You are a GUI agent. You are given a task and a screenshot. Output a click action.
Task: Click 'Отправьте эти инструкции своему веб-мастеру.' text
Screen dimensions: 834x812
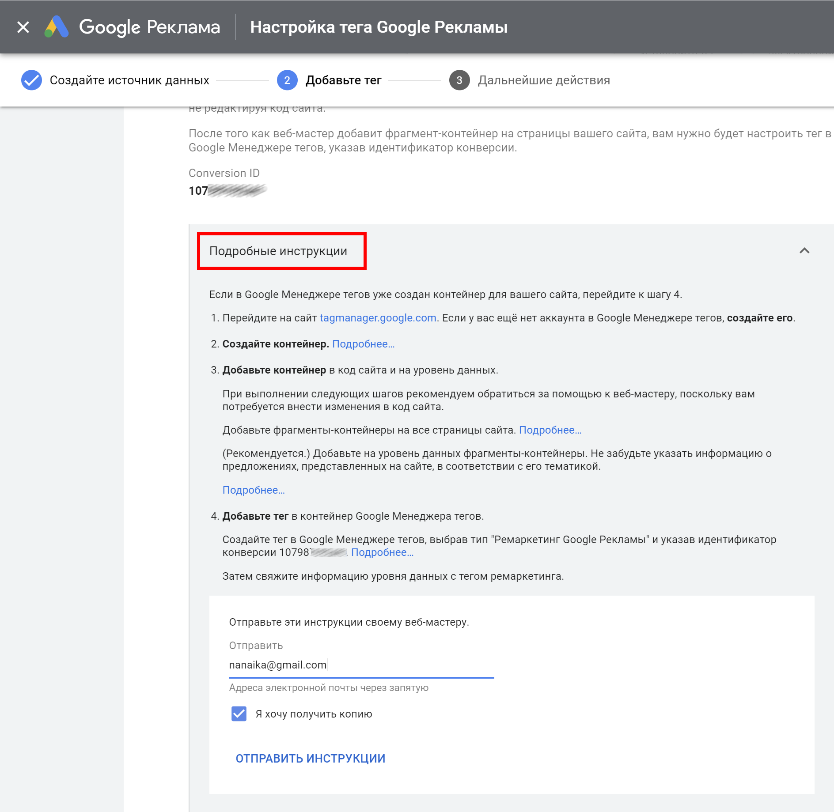[x=349, y=622]
